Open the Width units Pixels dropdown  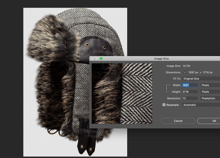coord(210,85)
